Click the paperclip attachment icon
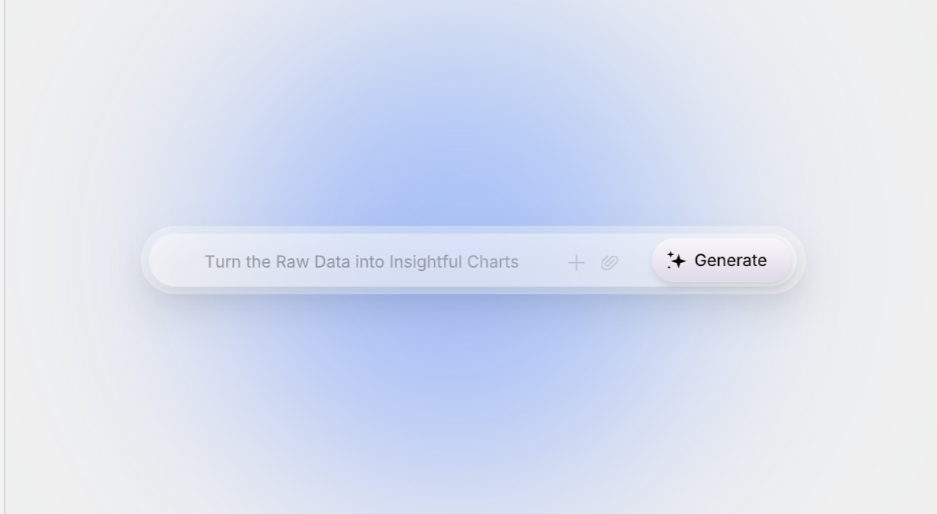937x514 pixels. pos(609,262)
